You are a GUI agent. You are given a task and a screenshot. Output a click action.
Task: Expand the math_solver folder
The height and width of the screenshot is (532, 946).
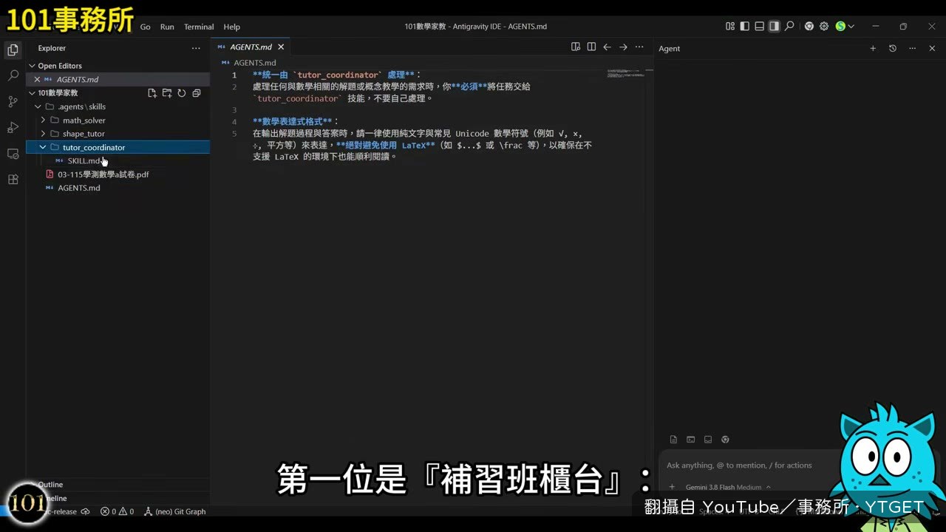(x=43, y=120)
